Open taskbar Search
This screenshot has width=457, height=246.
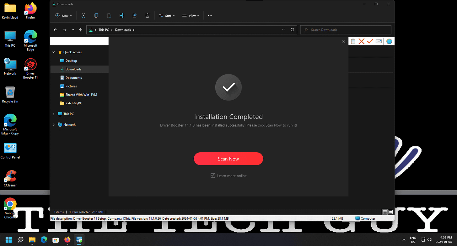pyautogui.click(x=20, y=240)
